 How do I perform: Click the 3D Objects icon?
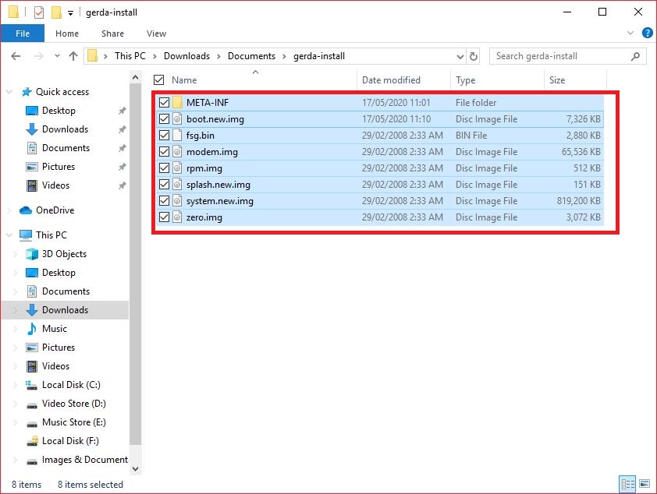click(x=32, y=254)
